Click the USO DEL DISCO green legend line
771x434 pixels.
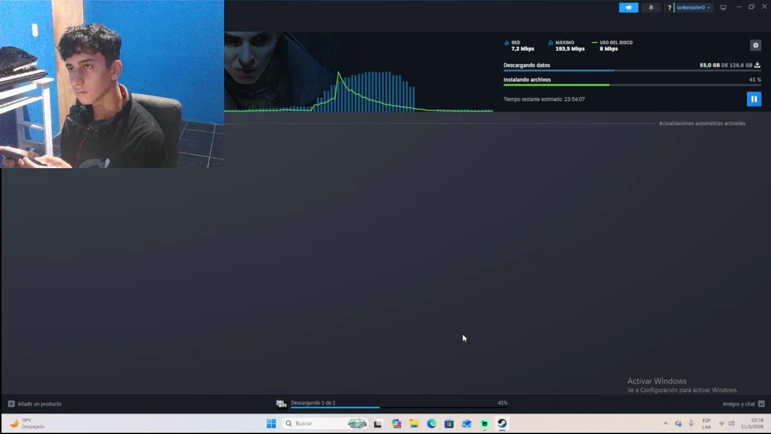click(x=595, y=43)
